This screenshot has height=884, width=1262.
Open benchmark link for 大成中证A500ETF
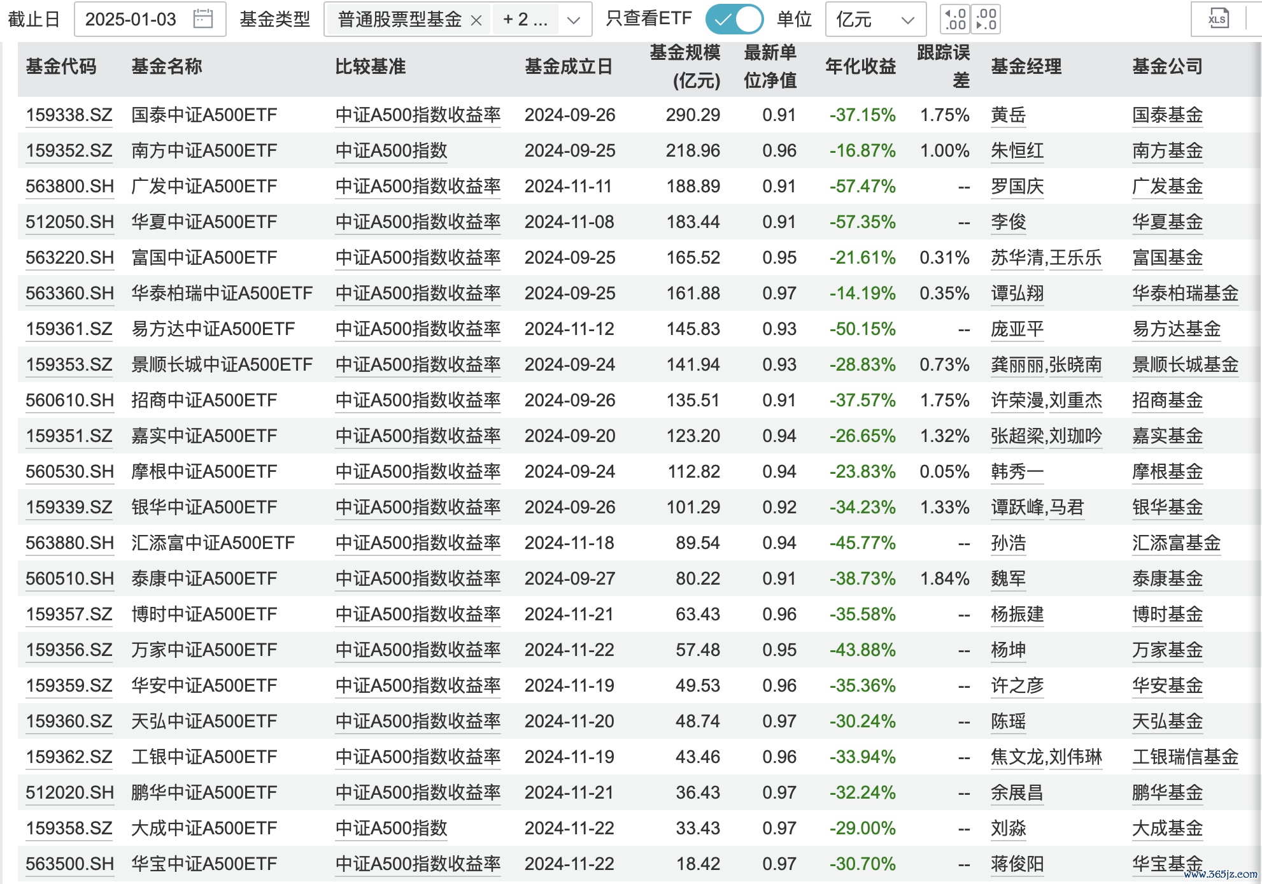point(392,829)
